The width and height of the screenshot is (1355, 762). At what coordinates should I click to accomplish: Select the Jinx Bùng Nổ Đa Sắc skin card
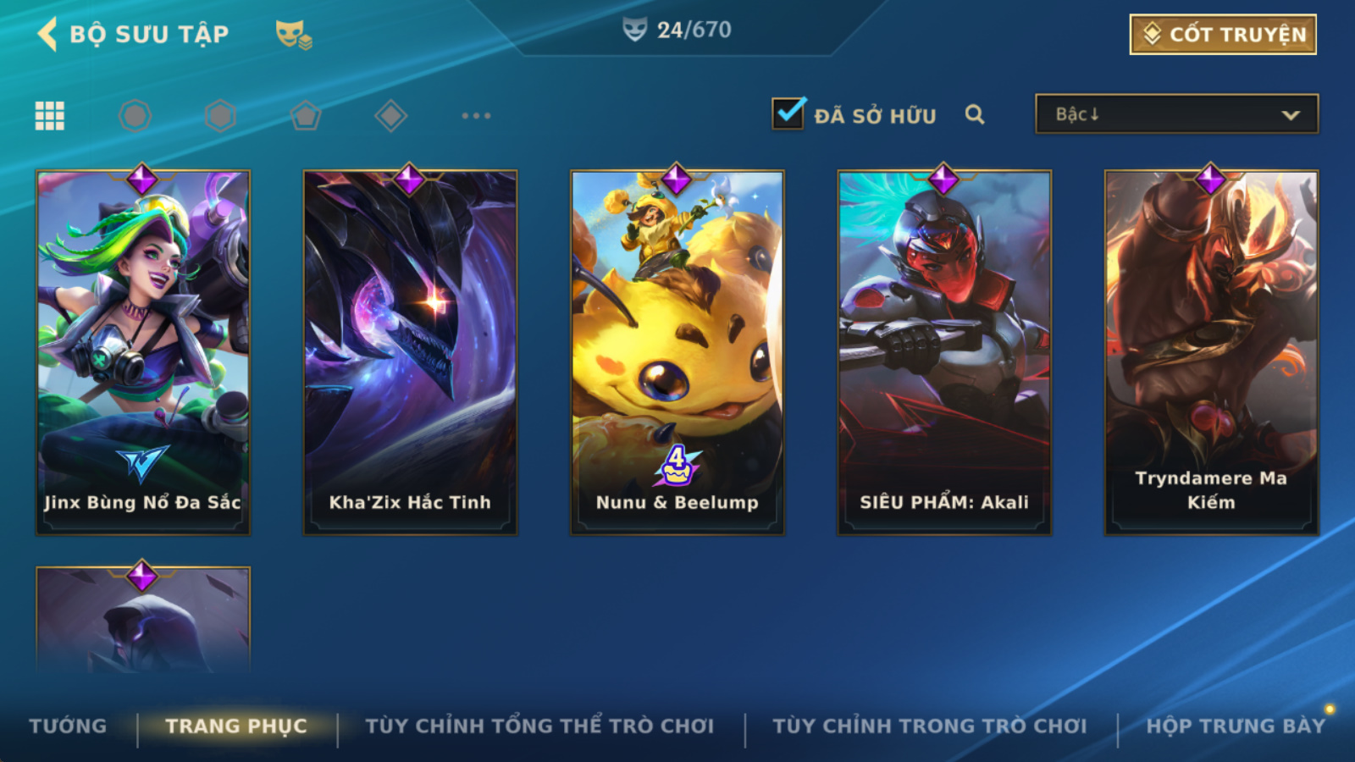click(x=143, y=352)
